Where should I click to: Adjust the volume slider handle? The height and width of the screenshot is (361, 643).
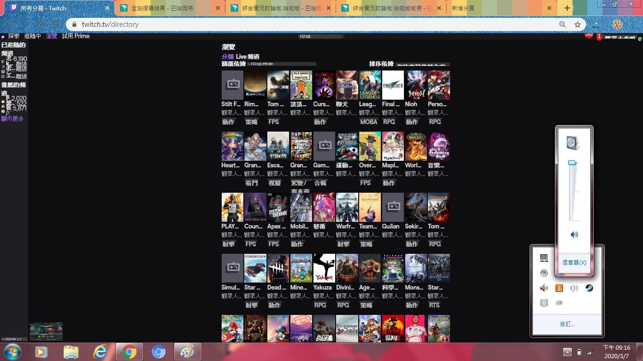click(572, 163)
